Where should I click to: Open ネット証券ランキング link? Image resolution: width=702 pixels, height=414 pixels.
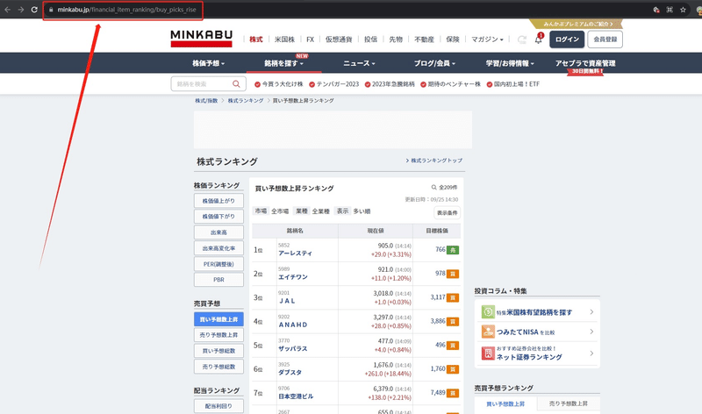(537, 353)
